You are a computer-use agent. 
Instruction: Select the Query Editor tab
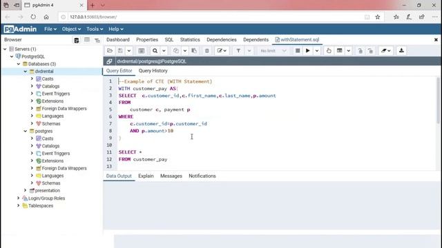(x=119, y=71)
